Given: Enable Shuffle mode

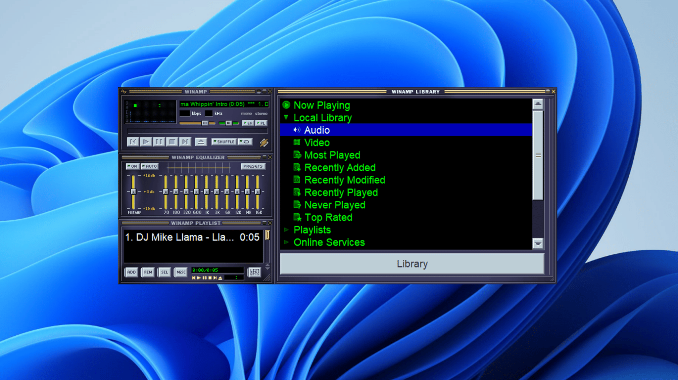Looking at the screenshot, I should pyautogui.click(x=223, y=142).
